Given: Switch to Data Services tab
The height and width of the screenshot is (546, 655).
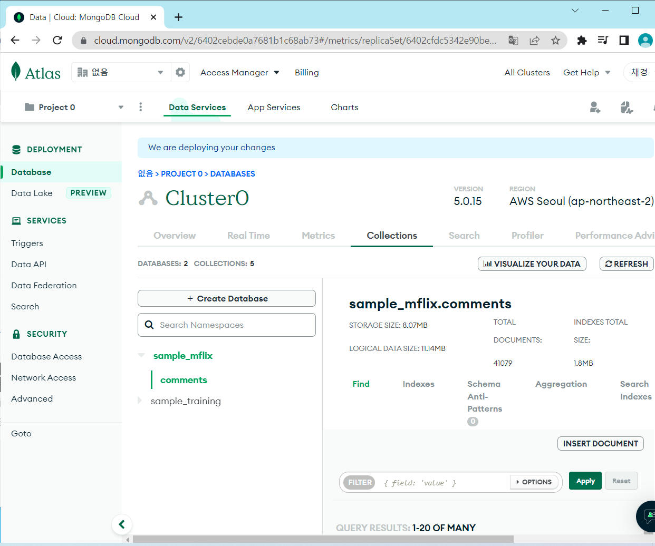Looking at the screenshot, I should pos(197,108).
